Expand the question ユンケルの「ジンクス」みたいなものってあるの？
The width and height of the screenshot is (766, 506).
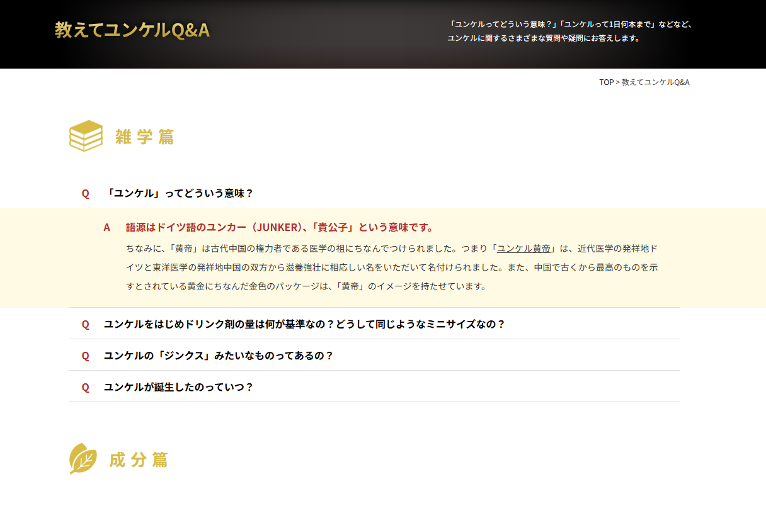pos(375,356)
